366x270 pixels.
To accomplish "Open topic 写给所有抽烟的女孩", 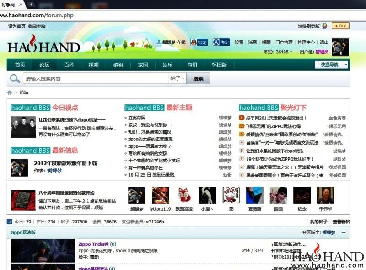I will [x=147, y=153].
